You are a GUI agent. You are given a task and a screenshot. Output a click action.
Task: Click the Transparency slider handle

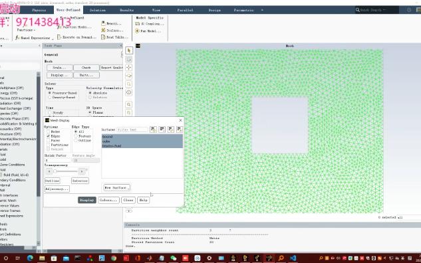pyautogui.click(x=55, y=171)
